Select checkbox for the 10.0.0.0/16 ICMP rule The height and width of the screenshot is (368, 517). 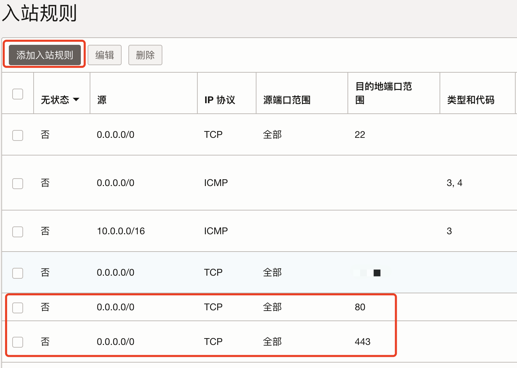(18, 232)
